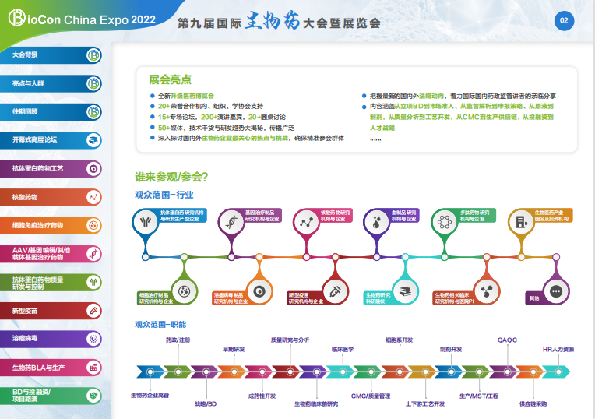Click the handshake icon on BD与投融资 tab

93,395
